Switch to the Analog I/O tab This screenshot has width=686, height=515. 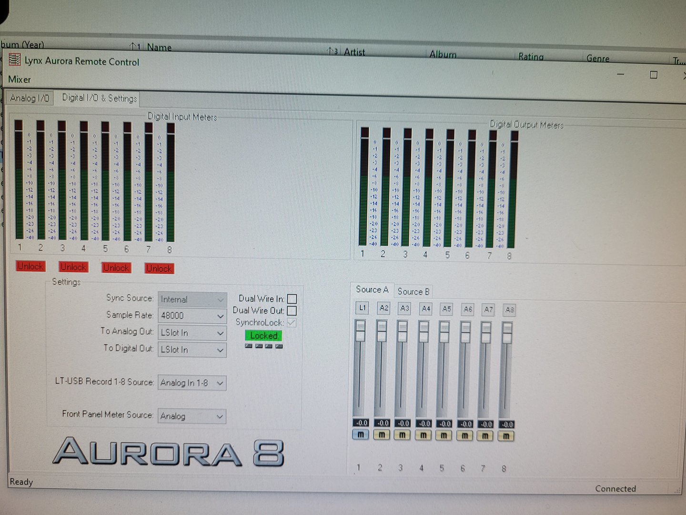(30, 98)
